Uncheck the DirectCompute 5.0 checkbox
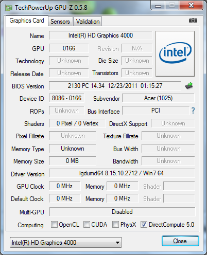 [144, 224]
